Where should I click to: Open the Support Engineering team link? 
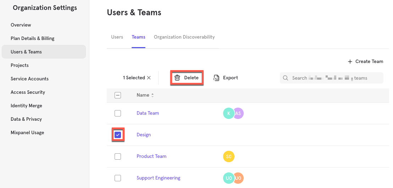158,178
